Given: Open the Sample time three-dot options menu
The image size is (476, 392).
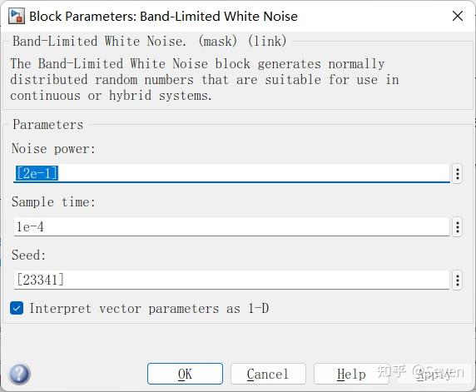Looking at the screenshot, I should [457, 227].
